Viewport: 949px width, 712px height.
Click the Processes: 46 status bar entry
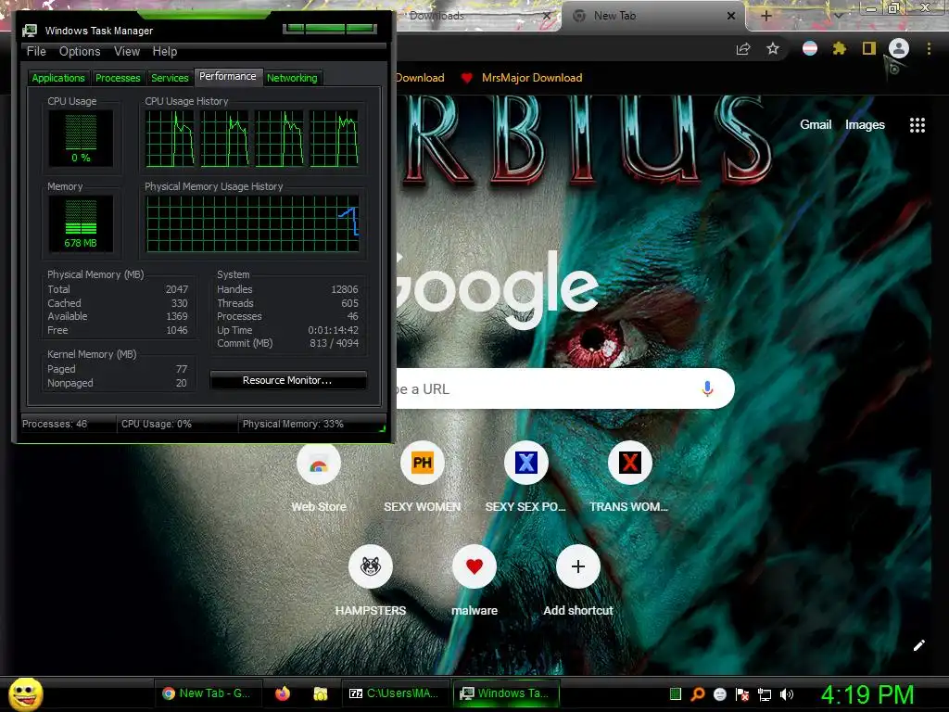coord(55,424)
